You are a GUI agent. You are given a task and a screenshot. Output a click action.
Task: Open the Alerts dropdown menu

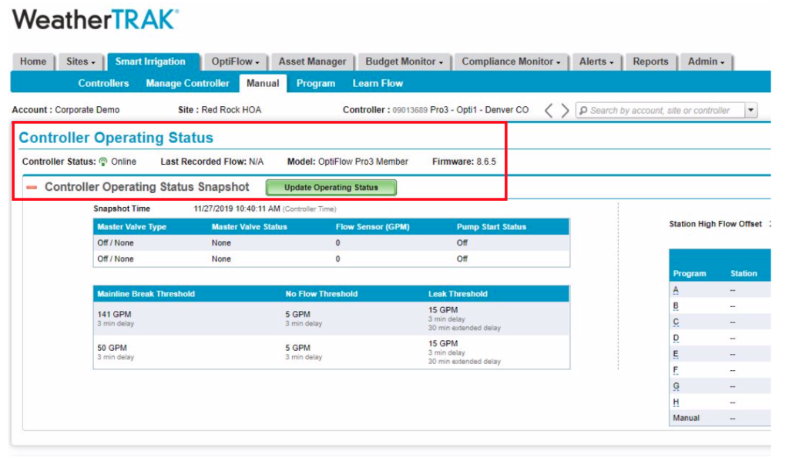596,62
